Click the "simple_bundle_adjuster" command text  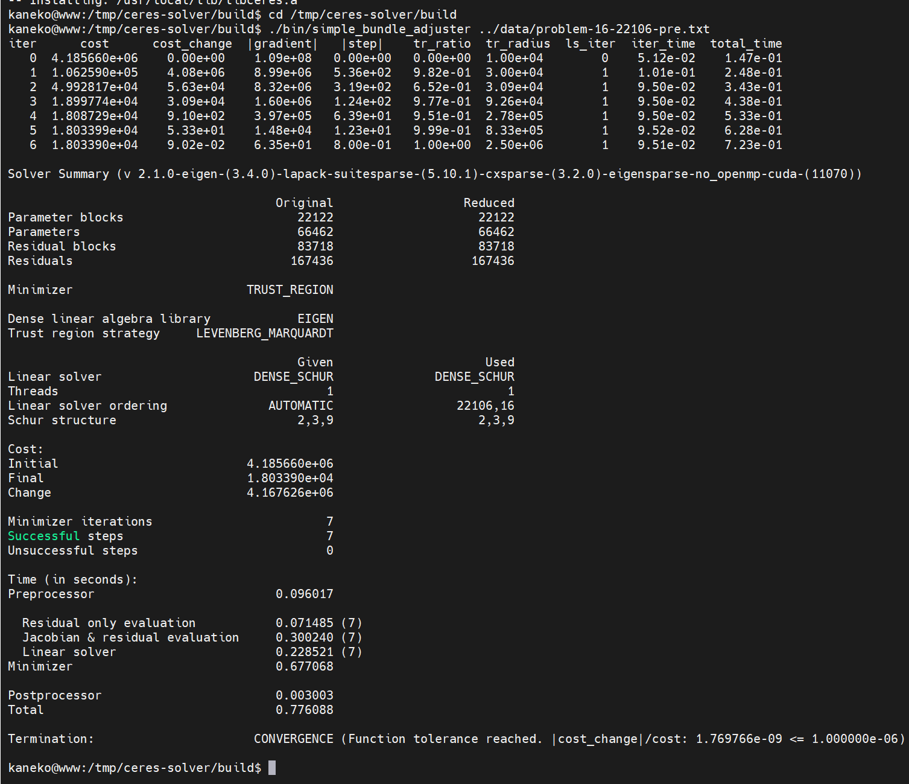click(391, 29)
